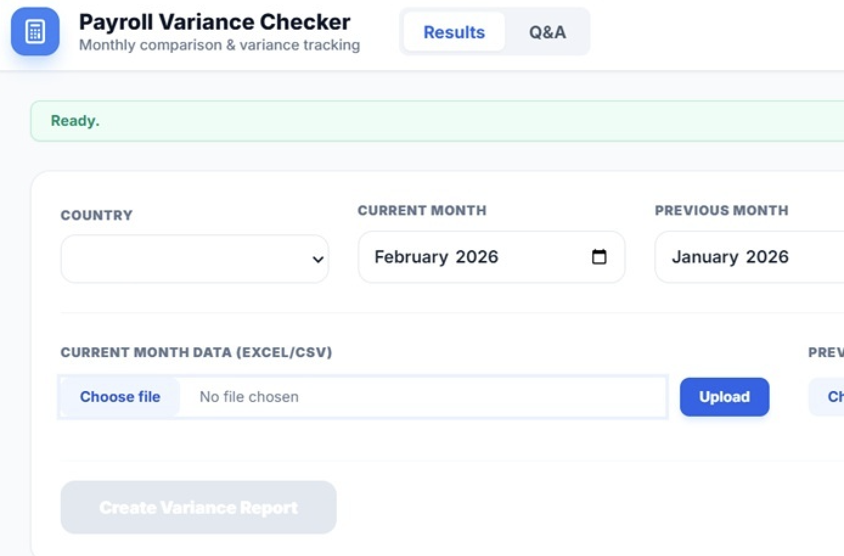This screenshot has height=556, width=844.
Task: Hit the blue Upload button
Action: tap(724, 397)
